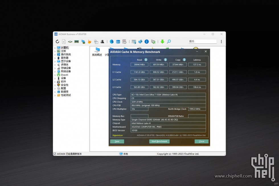Expand the 网络设备 tree node chevron
The width and height of the screenshot is (279, 186).
pos(55,71)
